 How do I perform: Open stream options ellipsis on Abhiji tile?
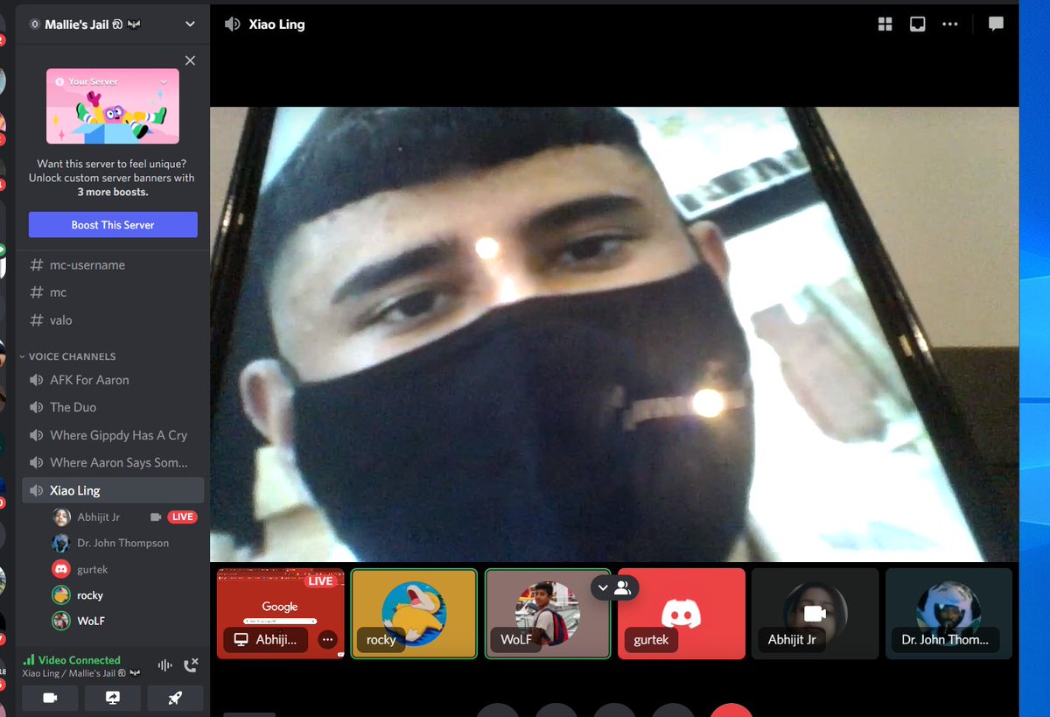327,640
